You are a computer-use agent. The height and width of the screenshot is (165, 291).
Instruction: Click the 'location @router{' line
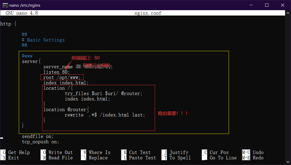pos(66,110)
